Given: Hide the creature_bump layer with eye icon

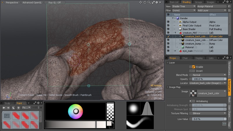Looking at the screenshot, I should point(168,44).
